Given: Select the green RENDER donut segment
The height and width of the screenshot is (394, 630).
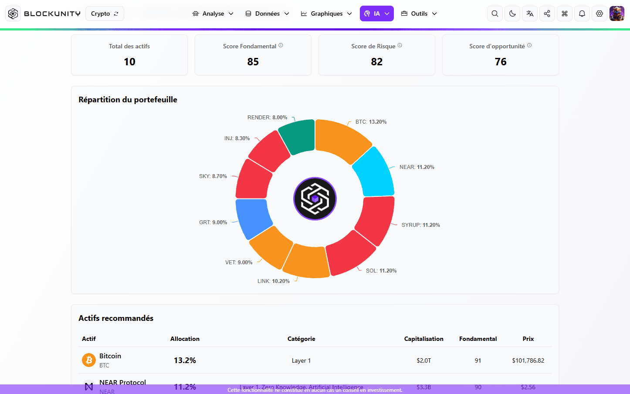Looking at the screenshot, I should tap(299, 136).
